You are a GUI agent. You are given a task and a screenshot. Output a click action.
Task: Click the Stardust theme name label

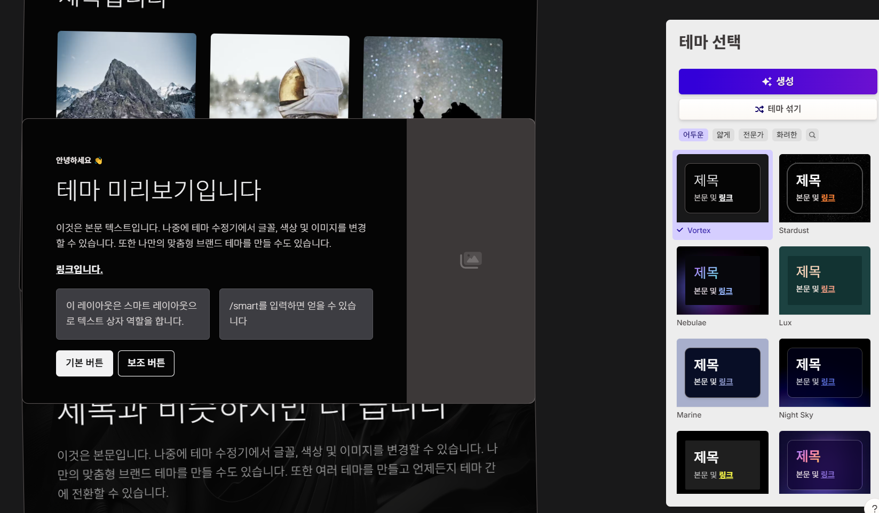click(794, 230)
